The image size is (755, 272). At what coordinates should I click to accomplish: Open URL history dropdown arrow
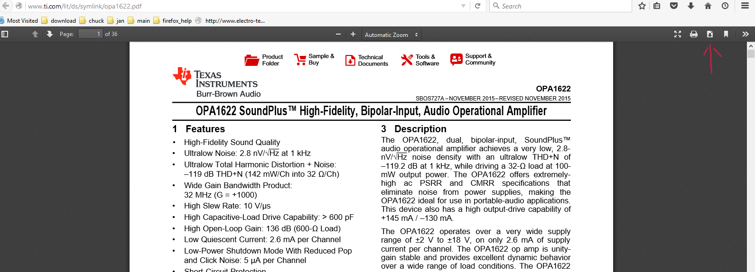click(x=464, y=6)
